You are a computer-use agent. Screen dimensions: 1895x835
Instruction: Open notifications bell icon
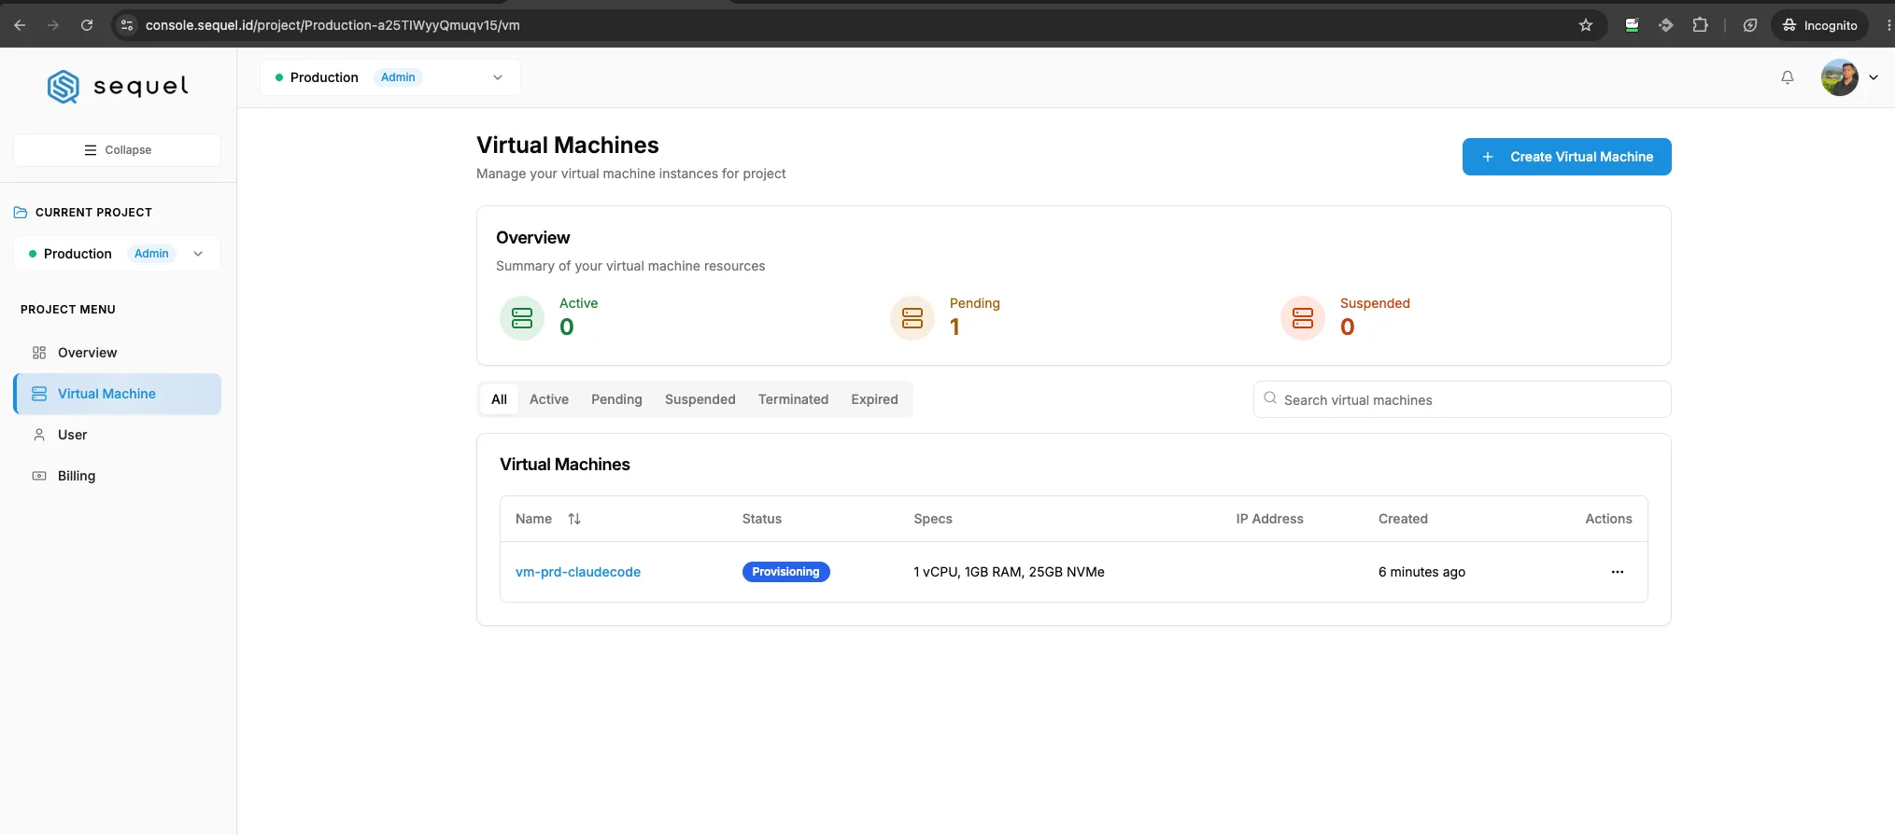click(x=1787, y=77)
